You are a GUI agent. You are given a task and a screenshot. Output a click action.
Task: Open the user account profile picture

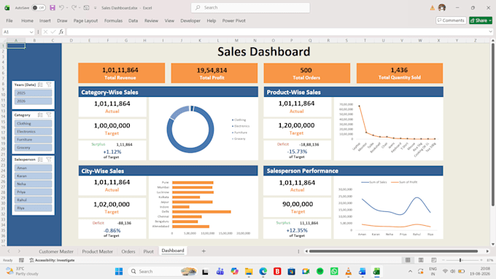click(442, 7)
